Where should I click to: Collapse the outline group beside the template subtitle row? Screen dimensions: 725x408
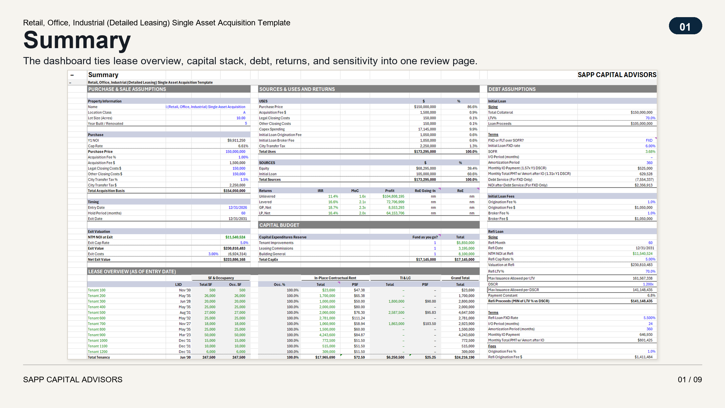(x=70, y=83)
